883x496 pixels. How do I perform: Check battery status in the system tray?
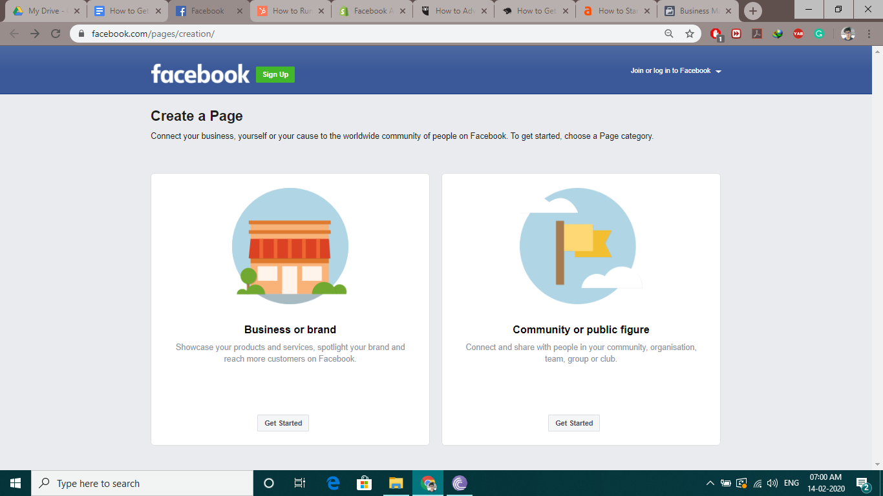(x=726, y=483)
